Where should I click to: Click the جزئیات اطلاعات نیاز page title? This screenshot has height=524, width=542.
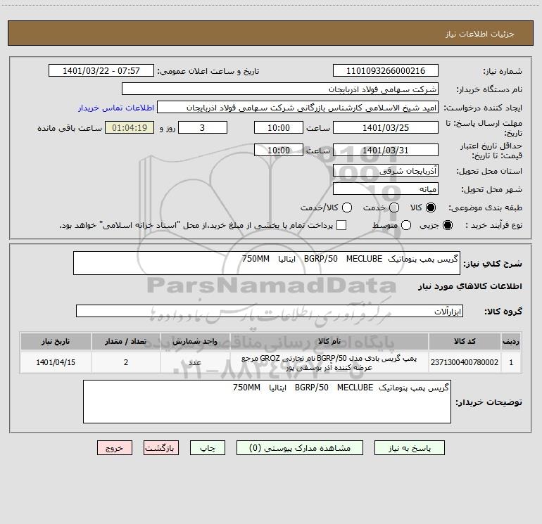tap(480, 34)
